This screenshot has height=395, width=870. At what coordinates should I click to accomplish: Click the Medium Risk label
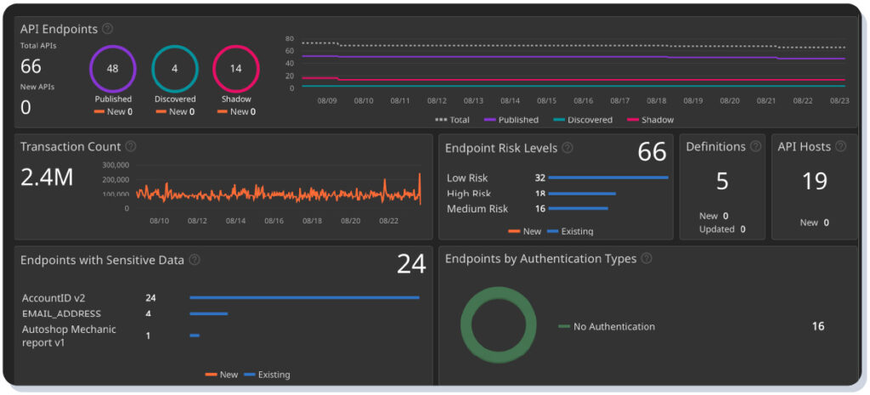coord(477,209)
